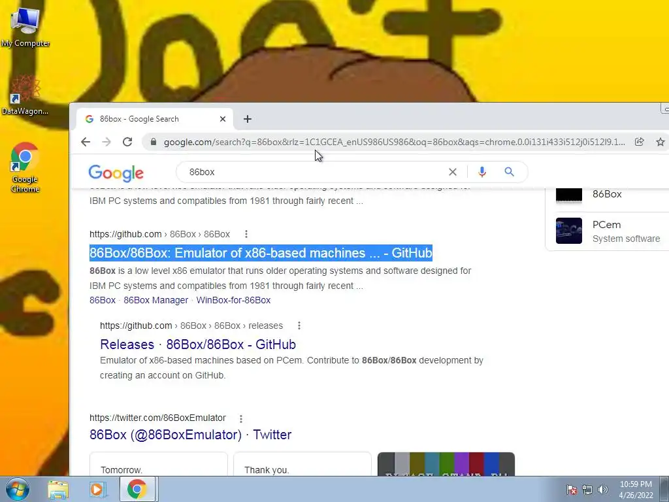Start voice search with the microphone icon
669x502 pixels.
[482, 172]
